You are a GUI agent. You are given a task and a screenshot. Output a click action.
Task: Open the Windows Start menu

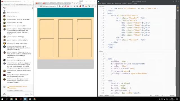click(x=2, y=99)
